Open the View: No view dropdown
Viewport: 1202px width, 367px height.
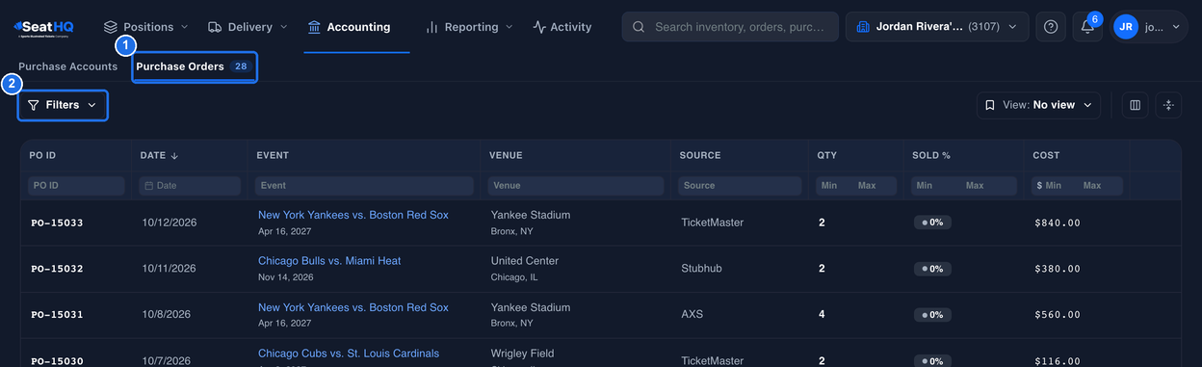click(1038, 105)
